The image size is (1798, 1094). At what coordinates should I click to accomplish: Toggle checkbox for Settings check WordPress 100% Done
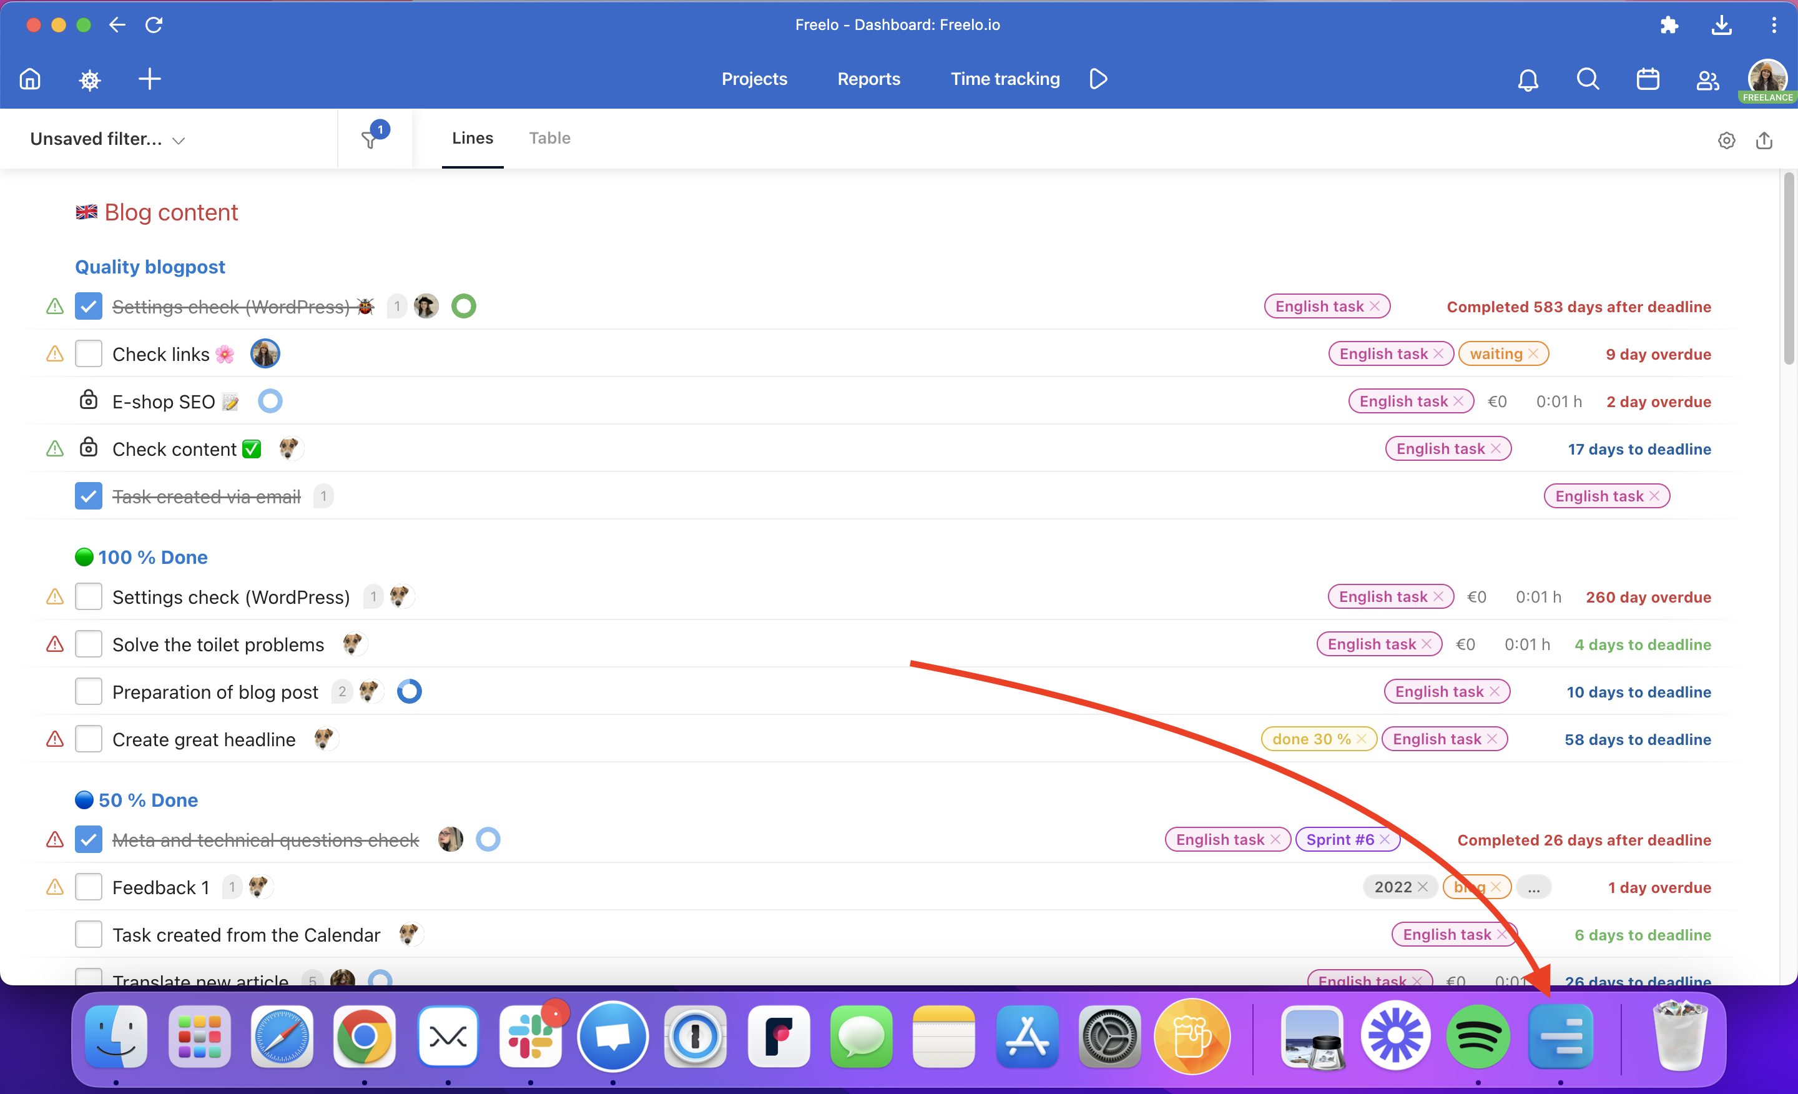(87, 596)
